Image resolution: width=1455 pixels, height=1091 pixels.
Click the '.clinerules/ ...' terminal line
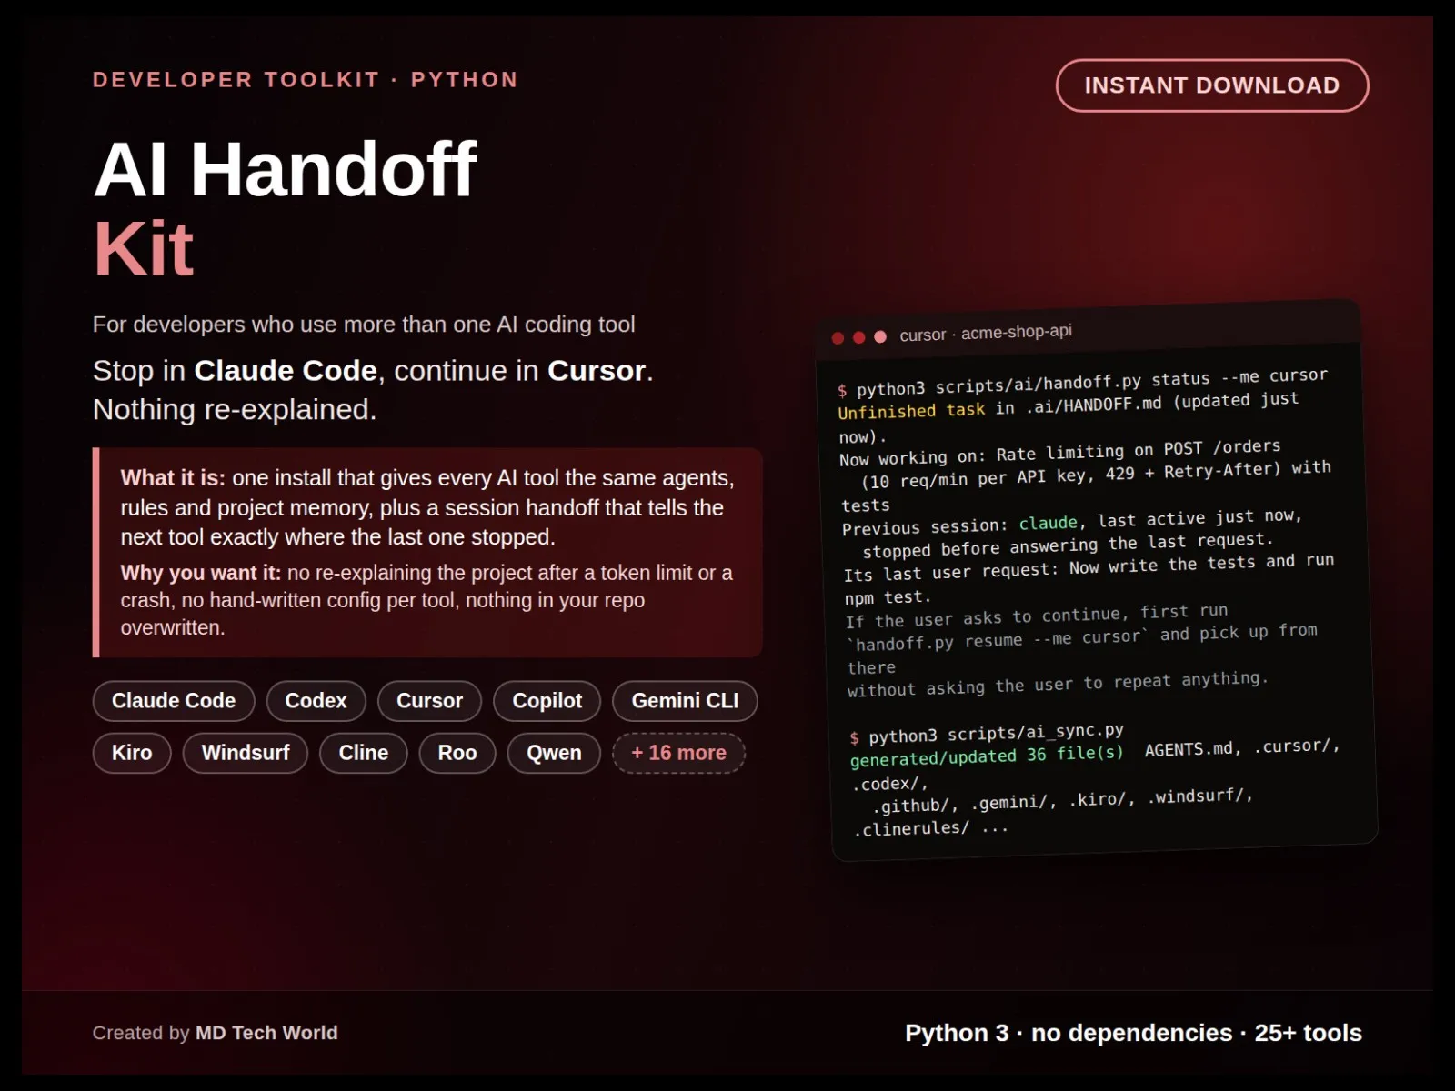[x=930, y=828]
